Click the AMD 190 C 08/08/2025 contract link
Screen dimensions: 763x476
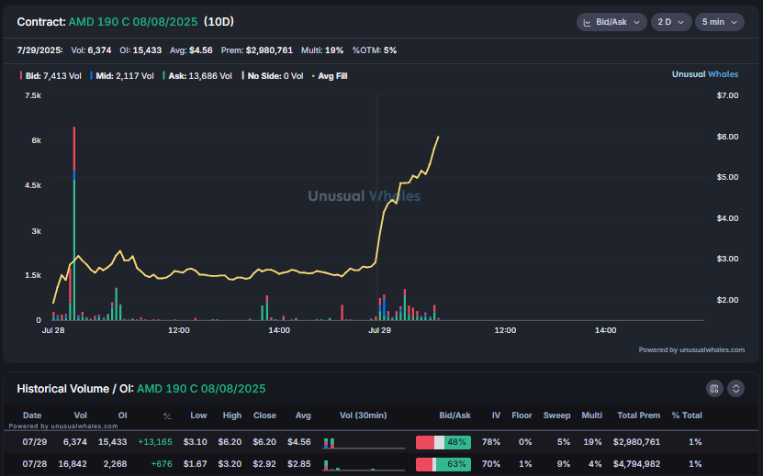pos(133,22)
